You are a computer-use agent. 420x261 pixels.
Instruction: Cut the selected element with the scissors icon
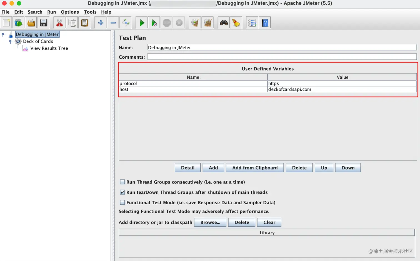59,23
